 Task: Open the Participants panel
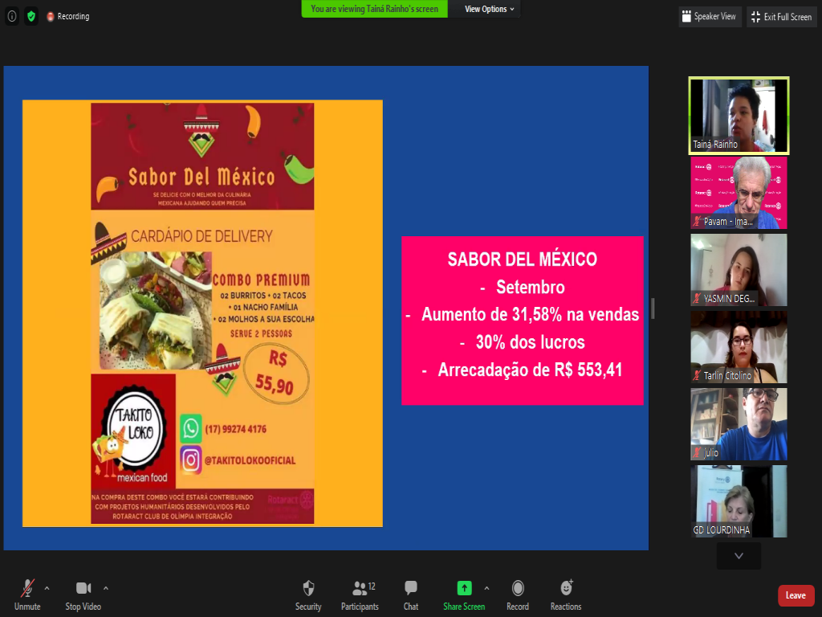(x=359, y=589)
